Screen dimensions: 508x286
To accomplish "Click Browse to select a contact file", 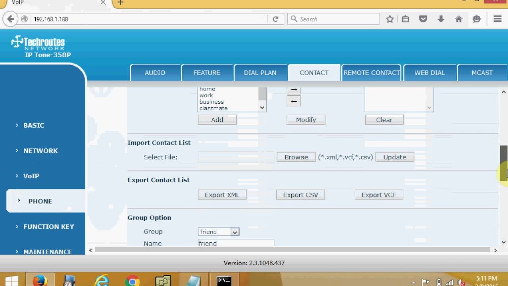I will tap(296, 157).
